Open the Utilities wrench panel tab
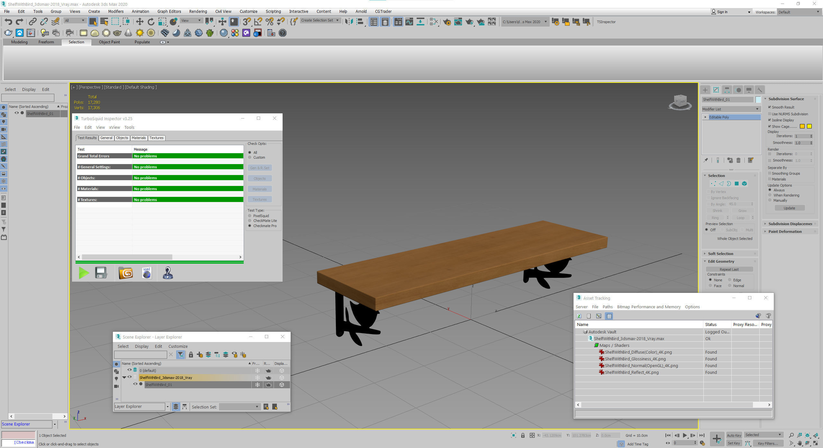This screenshot has height=448, width=823. [x=760, y=90]
